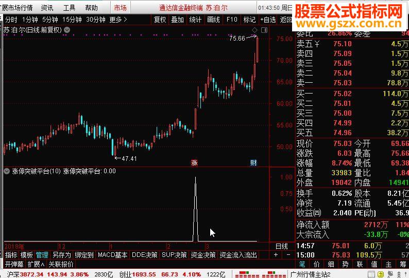Click the 财 financial marker on chart

pos(253,163)
